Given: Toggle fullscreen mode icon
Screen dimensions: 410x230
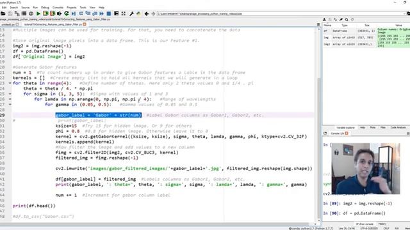Looking at the screenshot, I should click(124, 13).
